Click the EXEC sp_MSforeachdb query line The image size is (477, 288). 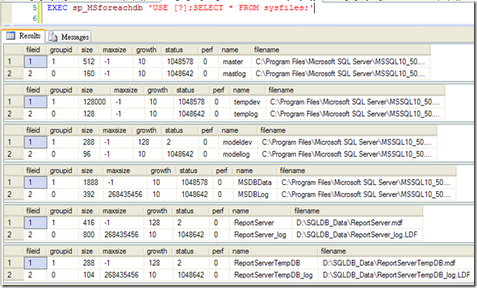click(x=180, y=7)
